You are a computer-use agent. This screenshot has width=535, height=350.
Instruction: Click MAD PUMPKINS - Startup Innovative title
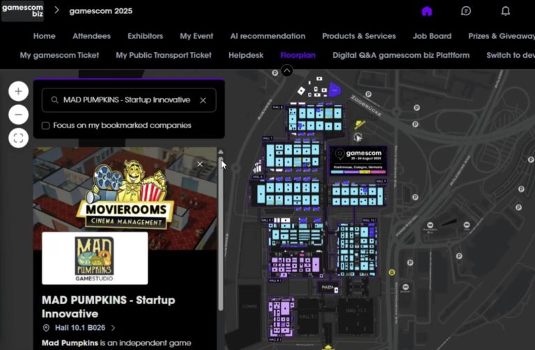point(109,307)
